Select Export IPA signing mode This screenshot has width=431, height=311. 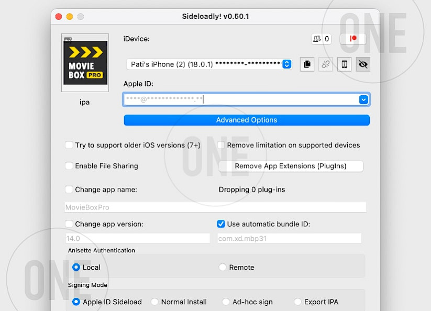297,302
